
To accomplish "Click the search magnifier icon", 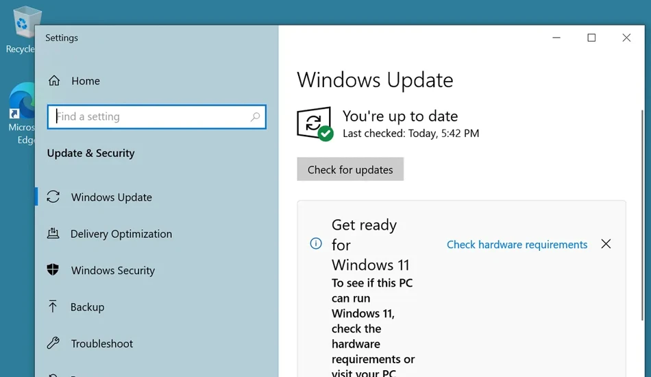I will pyautogui.click(x=255, y=117).
